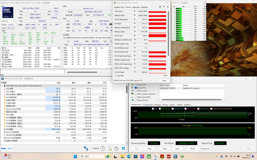Click the GPU-Z screenshot camera icon
The height and width of the screenshot is (160, 257).
pos(160,7)
